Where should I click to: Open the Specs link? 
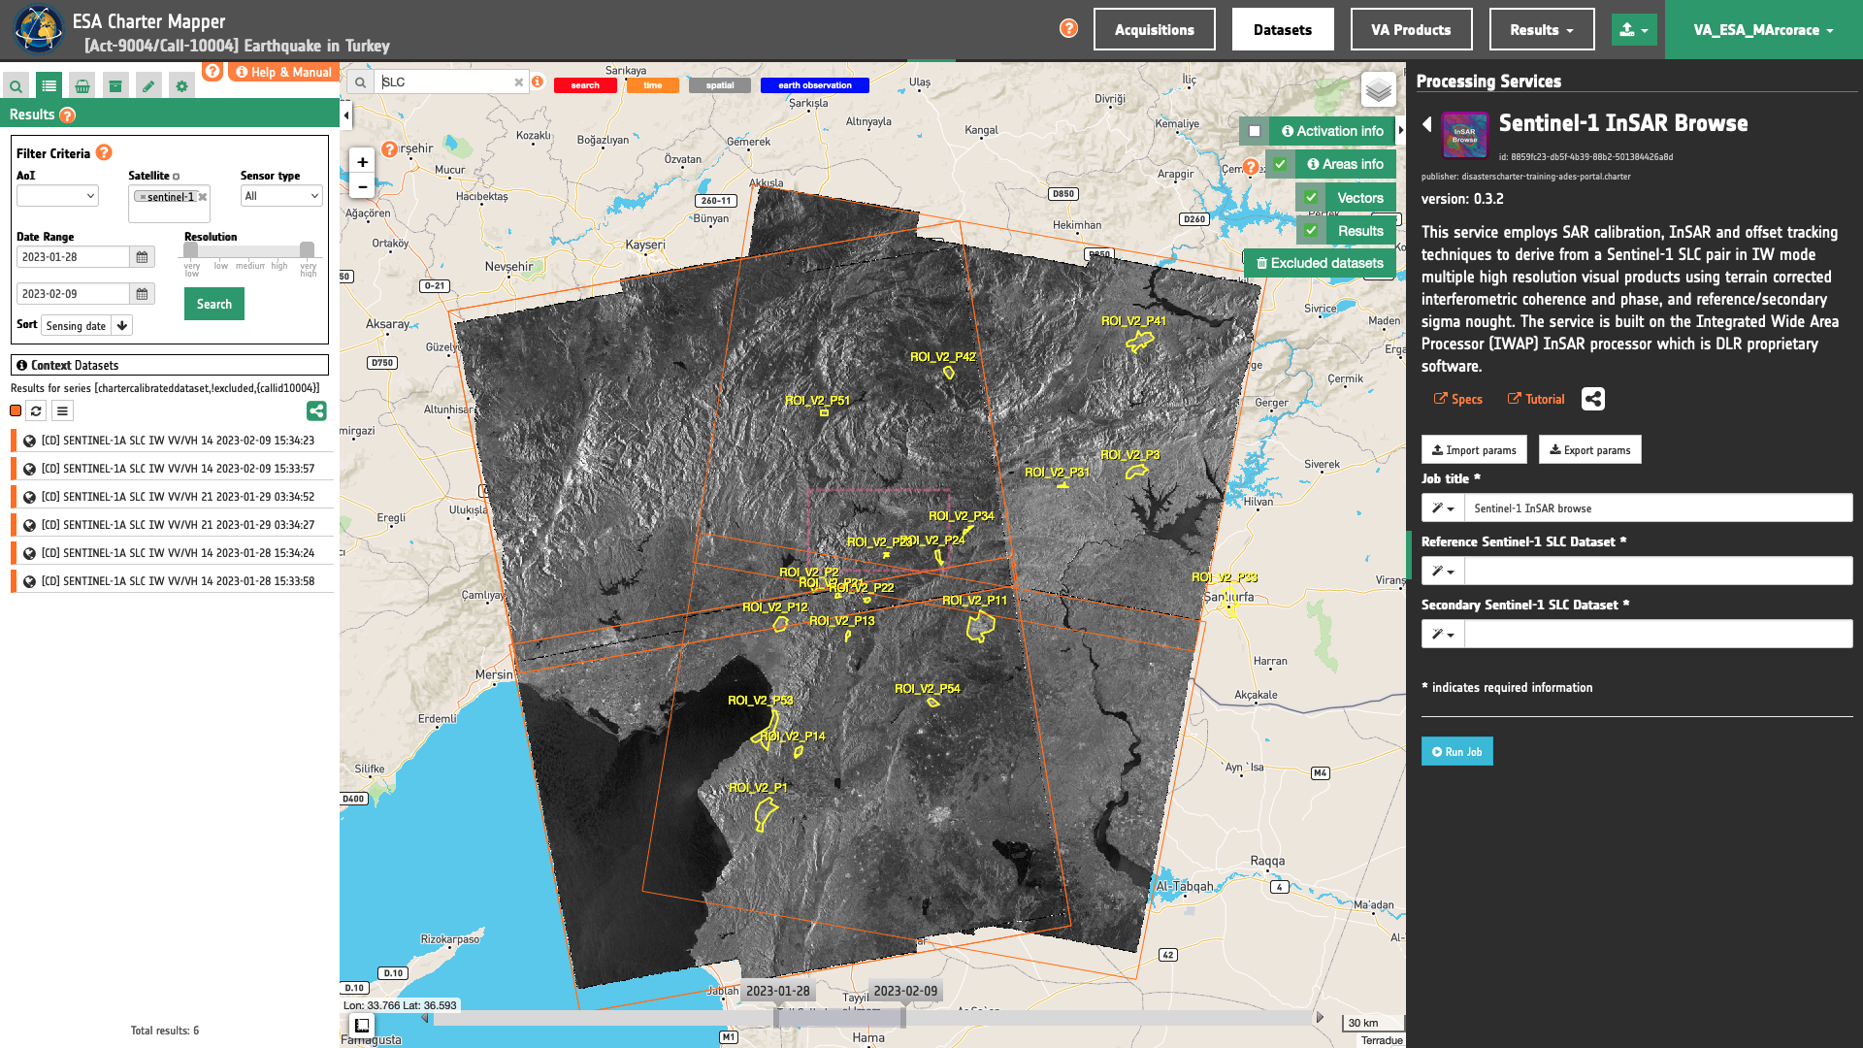click(1458, 400)
